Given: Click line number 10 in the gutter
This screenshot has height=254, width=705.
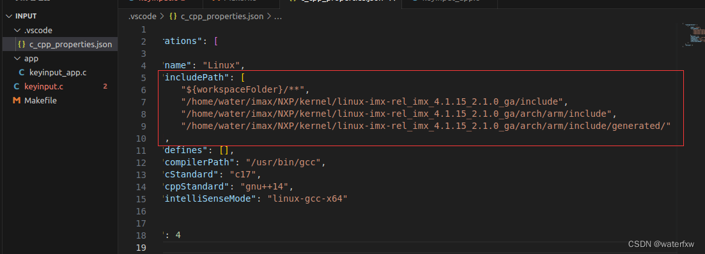Looking at the screenshot, I should tap(141, 138).
